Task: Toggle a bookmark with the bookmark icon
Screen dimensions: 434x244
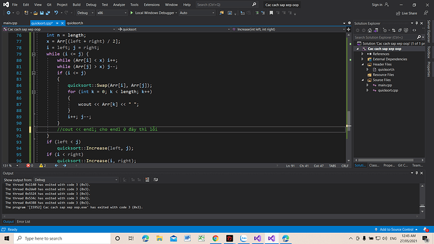Action: pyautogui.click(x=271, y=13)
